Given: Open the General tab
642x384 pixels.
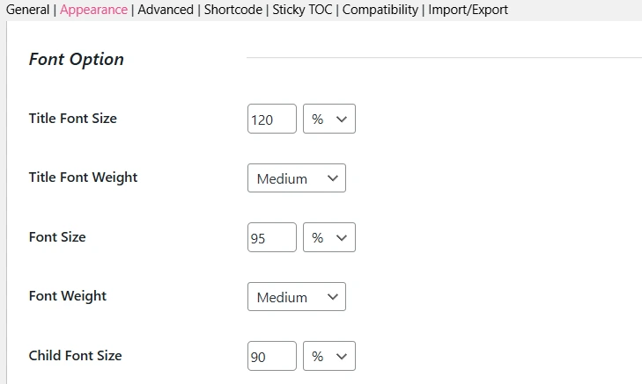Looking at the screenshot, I should [x=27, y=10].
